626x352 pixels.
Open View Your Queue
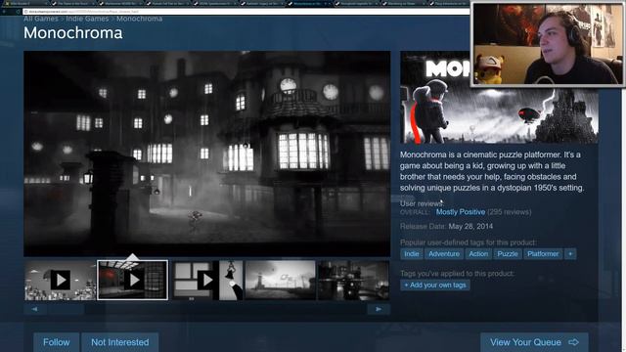(534, 342)
